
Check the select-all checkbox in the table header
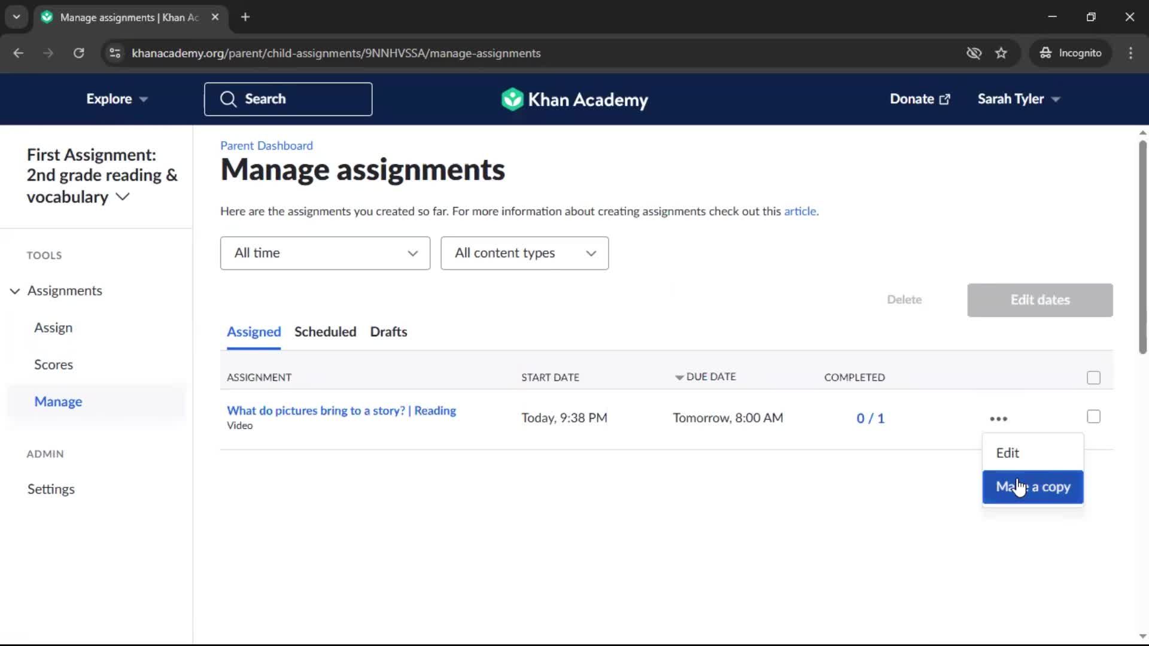(x=1093, y=377)
